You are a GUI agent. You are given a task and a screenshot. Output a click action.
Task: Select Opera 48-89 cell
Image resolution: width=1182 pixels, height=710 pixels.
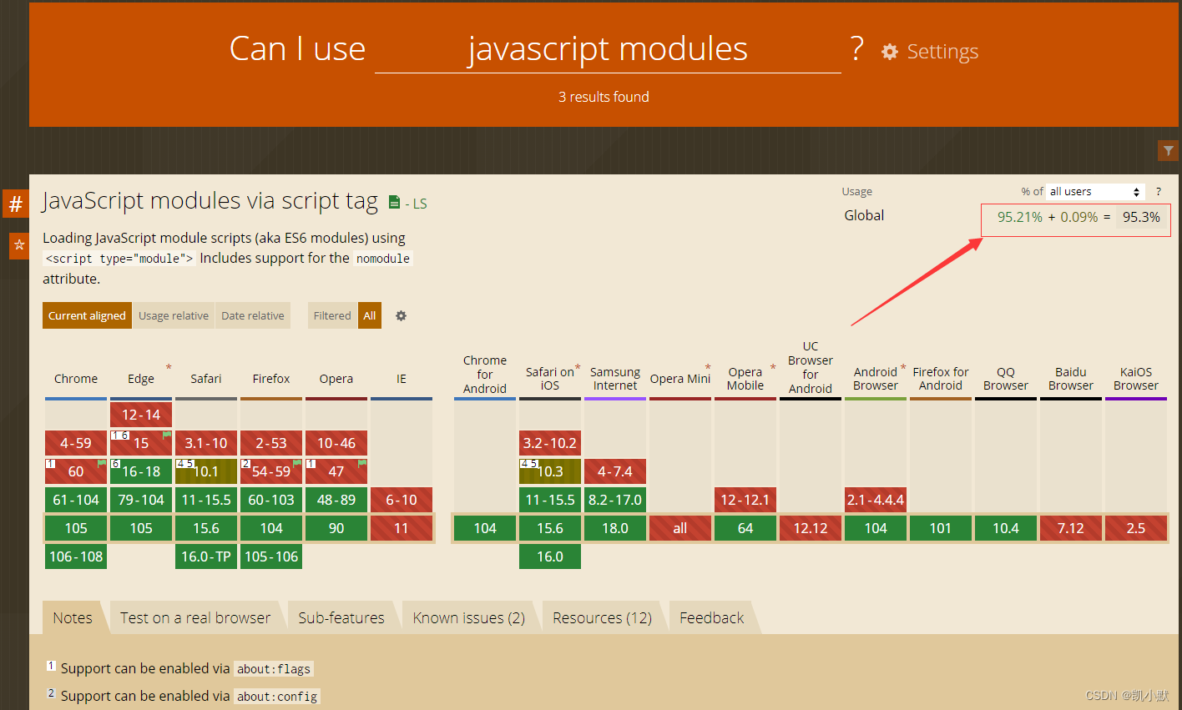point(336,500)
